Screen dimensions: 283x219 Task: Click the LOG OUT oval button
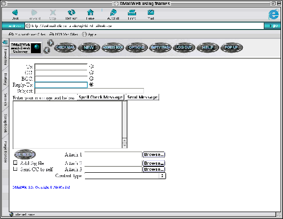[x=184, y=48]
